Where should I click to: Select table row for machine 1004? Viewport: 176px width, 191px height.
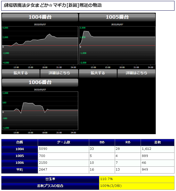click(88, 149)
